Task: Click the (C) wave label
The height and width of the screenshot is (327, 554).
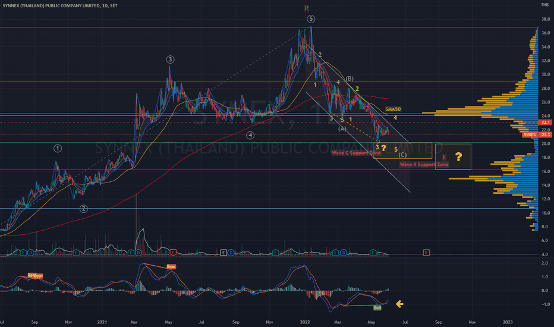Action: 403,155
